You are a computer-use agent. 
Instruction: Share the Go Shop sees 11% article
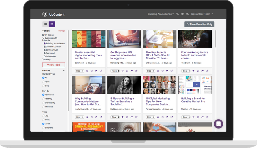[x=132, y=71]
